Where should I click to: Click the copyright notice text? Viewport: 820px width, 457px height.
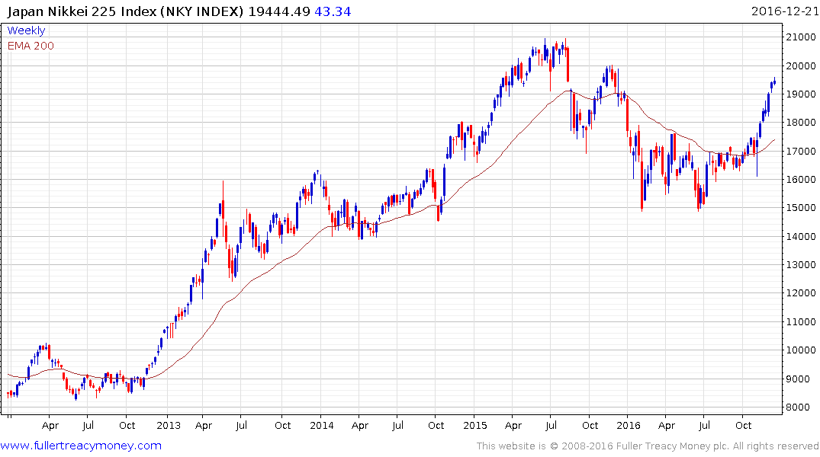[x=648, y=446]
